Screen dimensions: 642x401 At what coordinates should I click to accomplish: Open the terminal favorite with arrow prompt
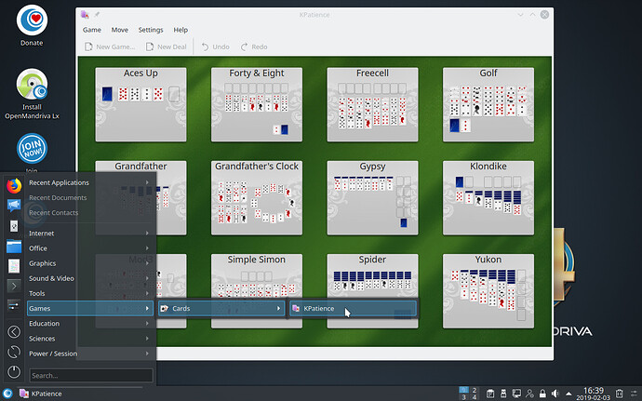pyautogui.click(x=14, y=286)
